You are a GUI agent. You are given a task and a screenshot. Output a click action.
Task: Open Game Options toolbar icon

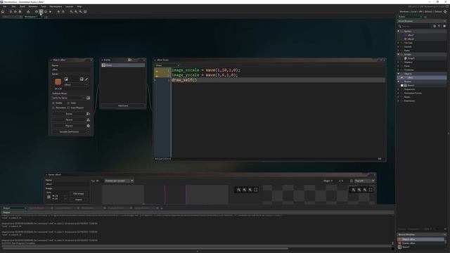point(58,12)
